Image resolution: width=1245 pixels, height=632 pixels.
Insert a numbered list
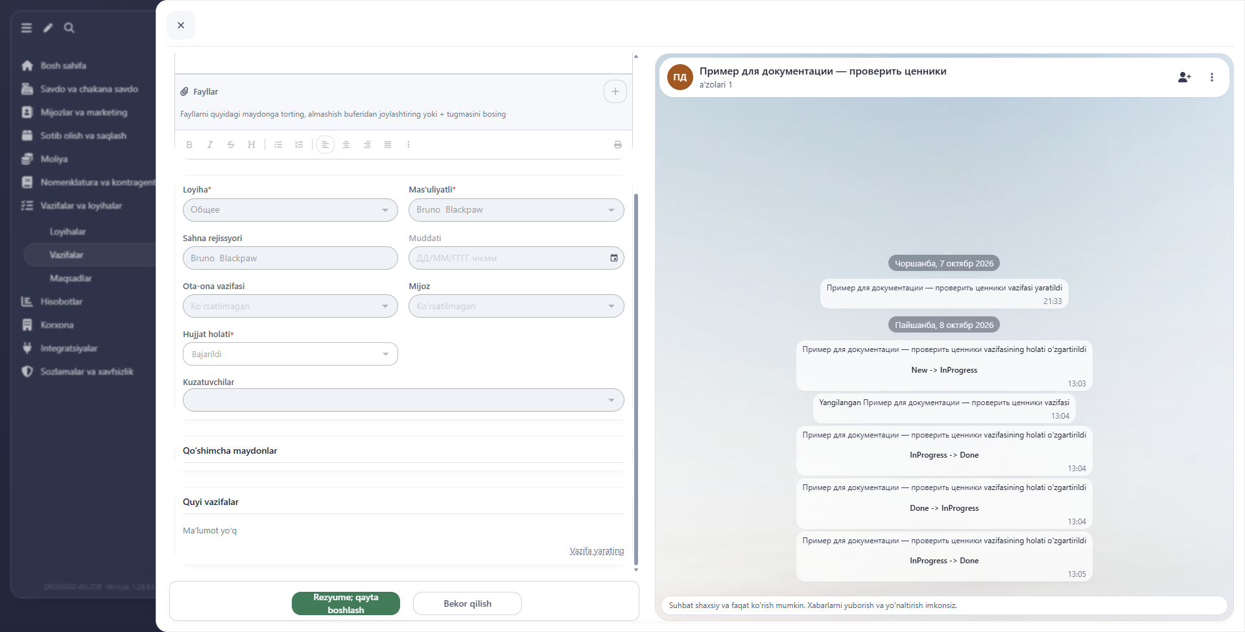click(299, 145)
